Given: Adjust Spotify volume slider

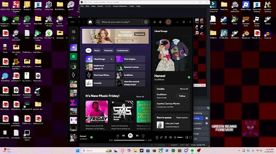Looking at the screenshot, I should (181, 137).
